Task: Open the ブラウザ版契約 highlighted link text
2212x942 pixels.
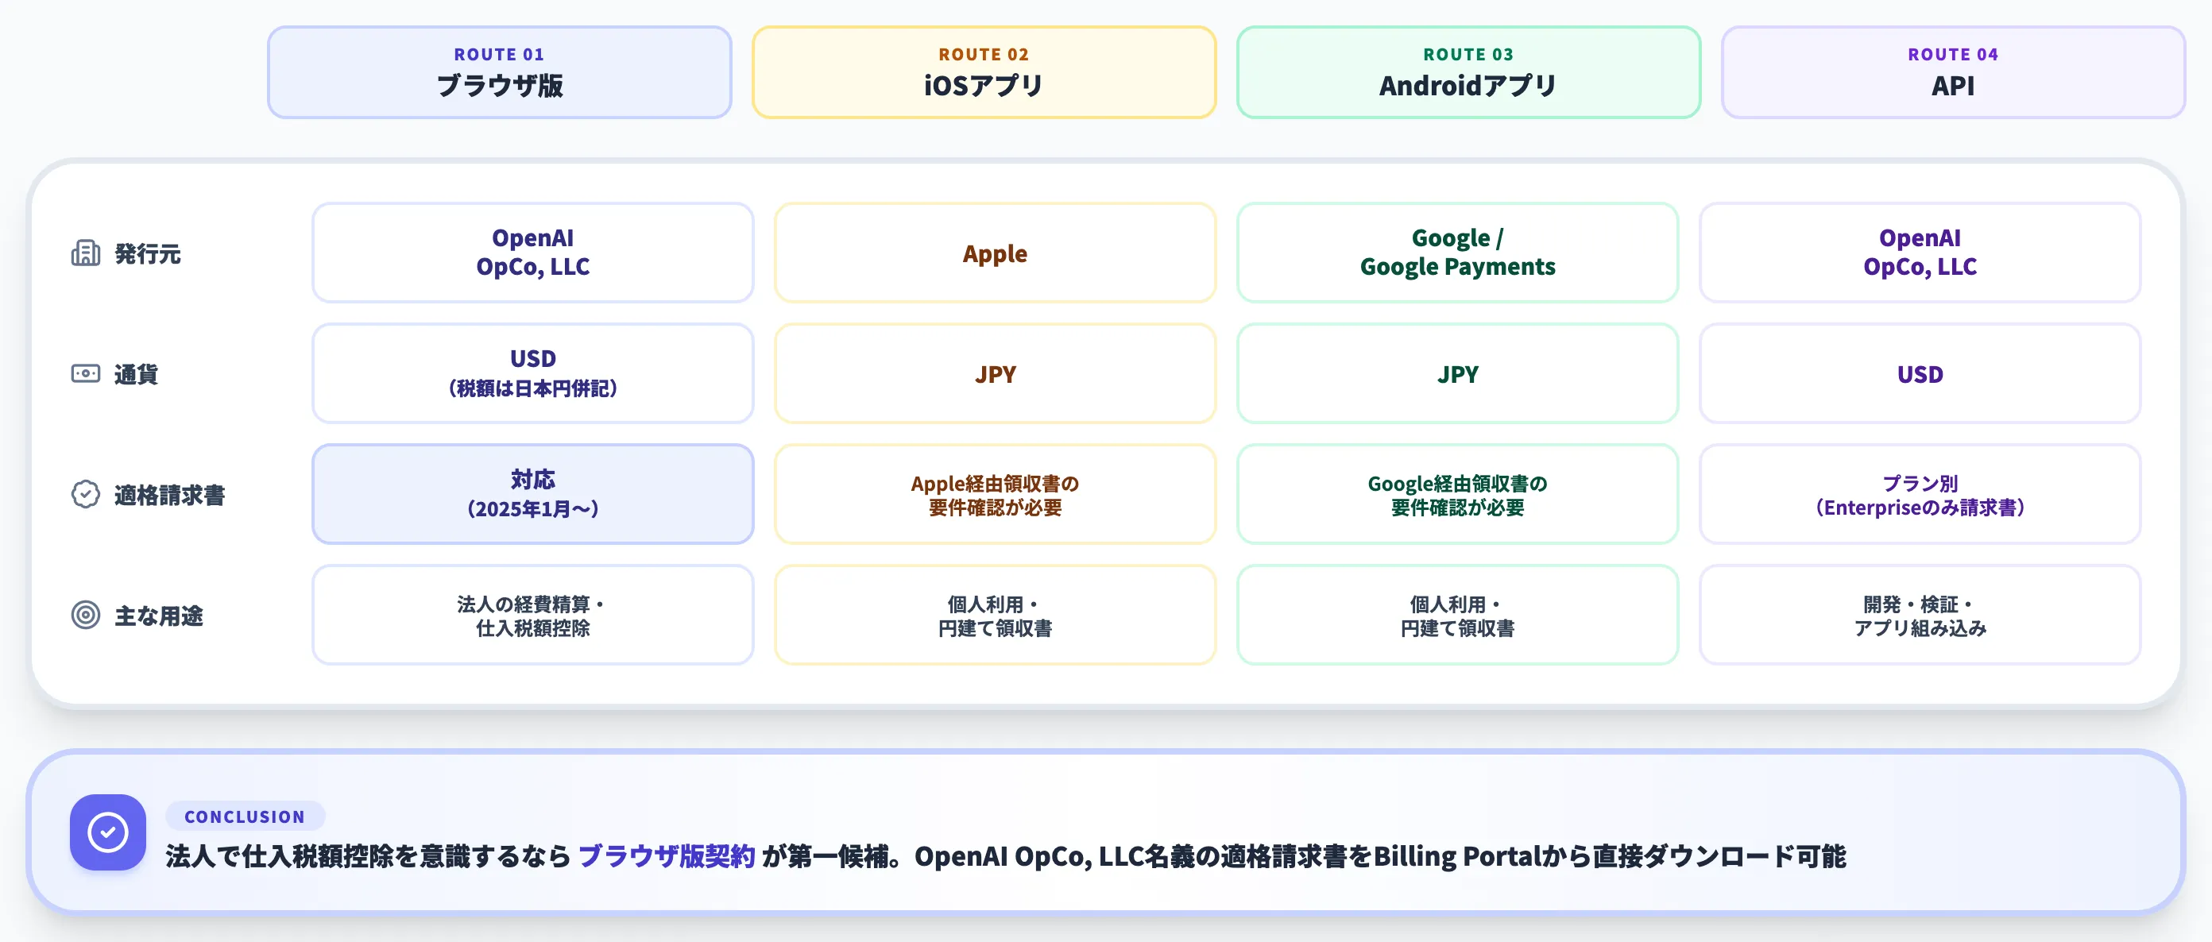Action: (x=667, y=856)
